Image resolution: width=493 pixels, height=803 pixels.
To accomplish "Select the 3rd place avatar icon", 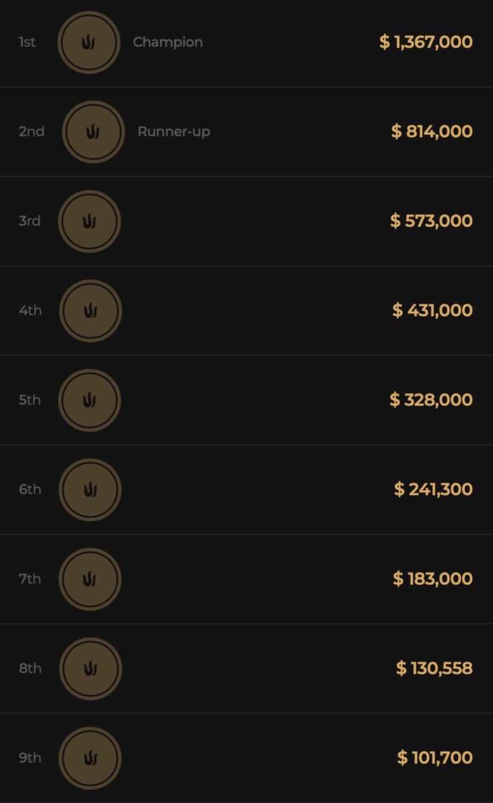I will [90, 221].
